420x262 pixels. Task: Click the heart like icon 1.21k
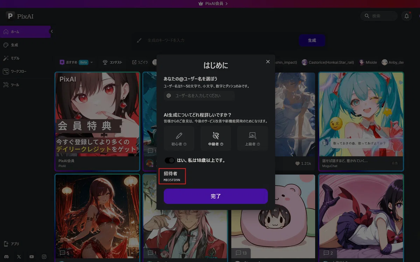point(297,163)
